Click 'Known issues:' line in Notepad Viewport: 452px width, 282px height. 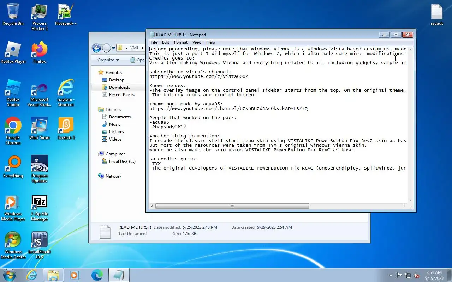(167, 85)
